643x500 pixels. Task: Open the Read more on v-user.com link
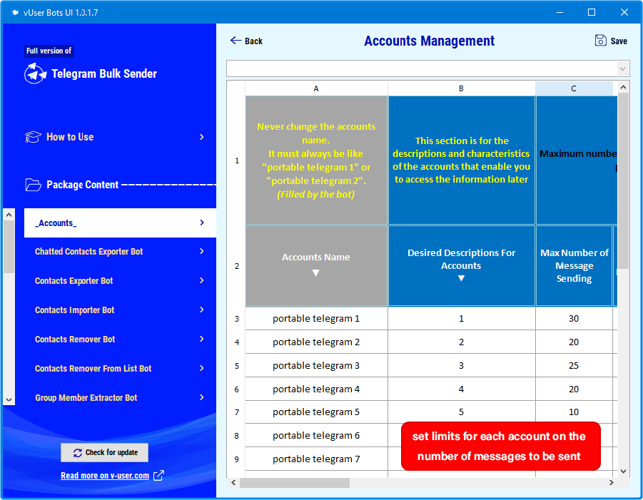(x=105, y=476)
